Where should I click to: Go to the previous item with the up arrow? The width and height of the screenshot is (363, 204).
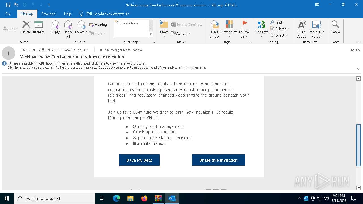33,5
